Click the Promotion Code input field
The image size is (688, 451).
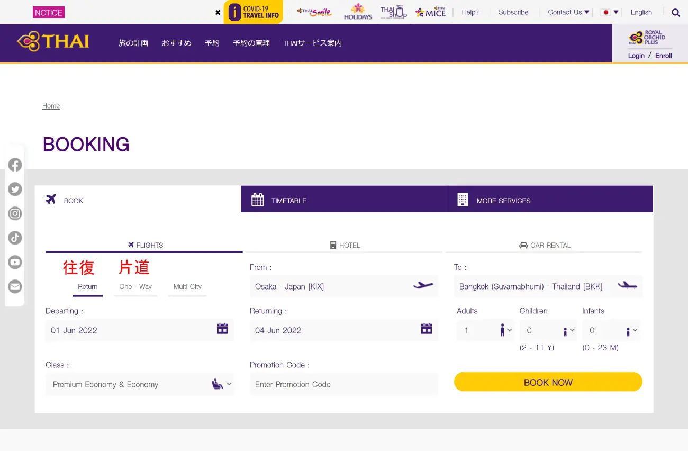[344, 384]
